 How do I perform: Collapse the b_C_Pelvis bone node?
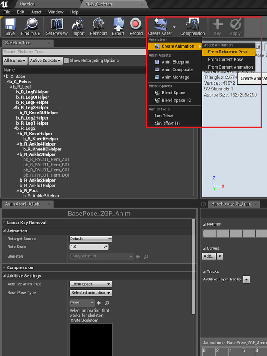pyautogui.click(x=8, y=81)
